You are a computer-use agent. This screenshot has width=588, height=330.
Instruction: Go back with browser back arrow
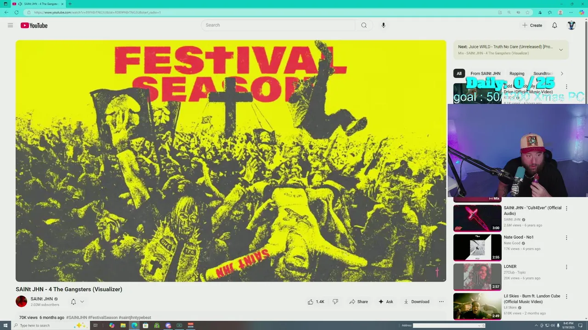coord(6,12)
